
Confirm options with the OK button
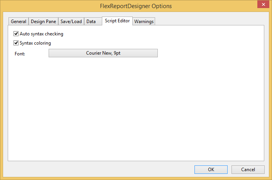tap(211, 169)
